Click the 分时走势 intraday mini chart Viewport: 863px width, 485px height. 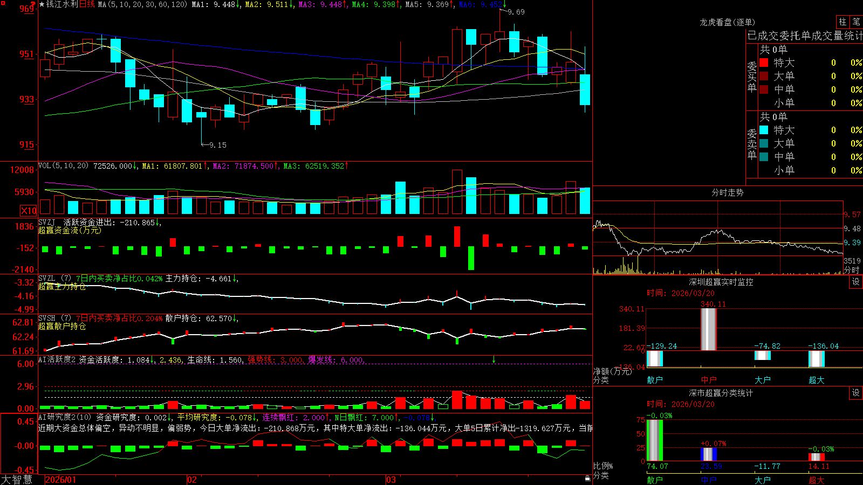718,237
